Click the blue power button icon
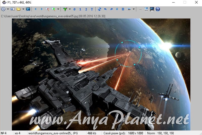Screen dimensions: 202x135 [x=158, y=9]
